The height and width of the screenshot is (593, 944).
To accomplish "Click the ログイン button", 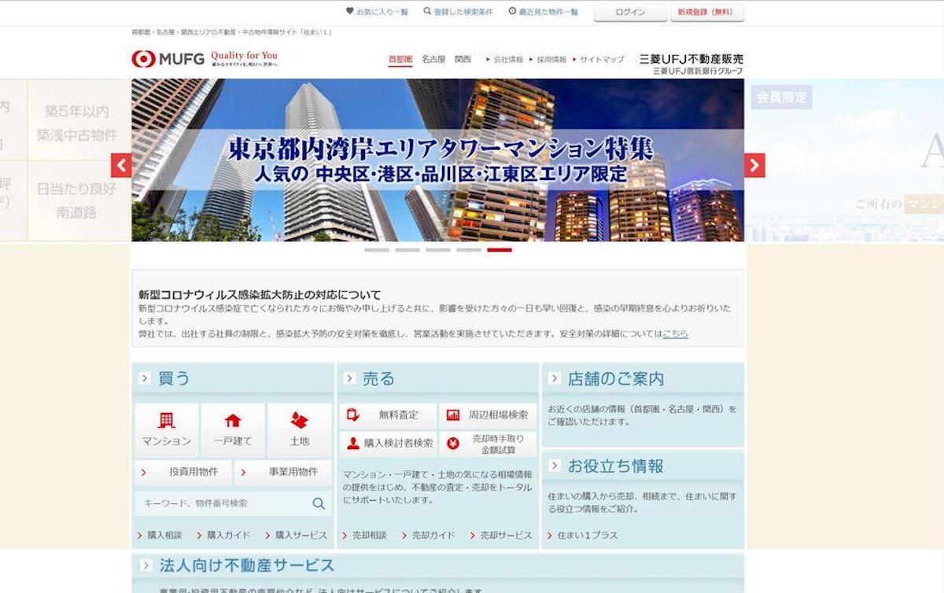I will [629, 13].
